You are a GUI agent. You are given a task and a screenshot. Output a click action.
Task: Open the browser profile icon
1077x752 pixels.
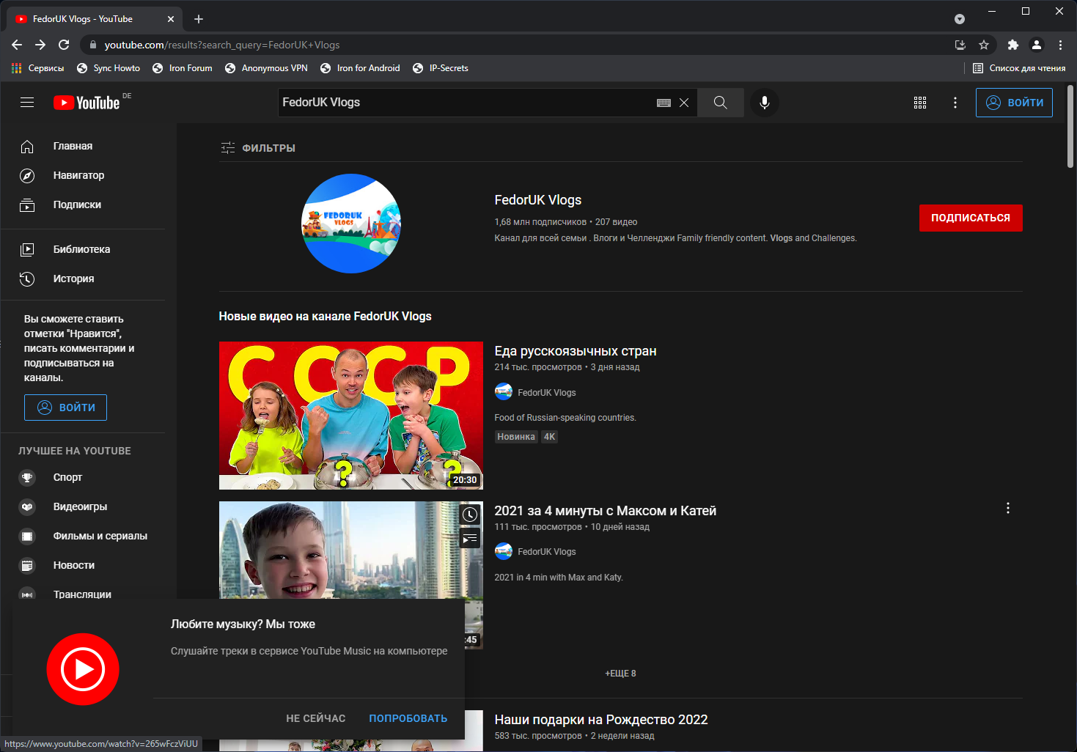[1037, 45]
